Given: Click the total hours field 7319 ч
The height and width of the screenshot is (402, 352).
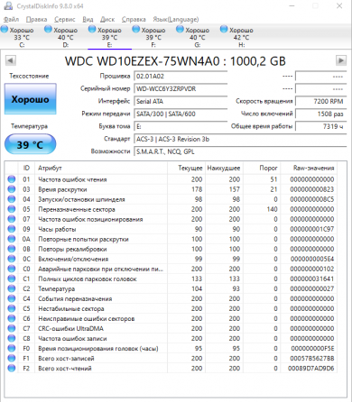Looking at the screenshot, I should (x=320, y=126).
